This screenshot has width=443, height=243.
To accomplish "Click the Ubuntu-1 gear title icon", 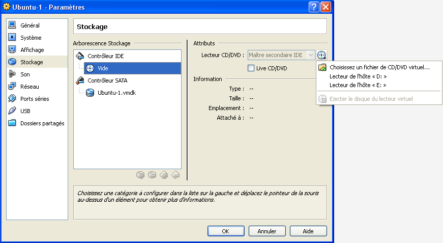I will point(7,7).
